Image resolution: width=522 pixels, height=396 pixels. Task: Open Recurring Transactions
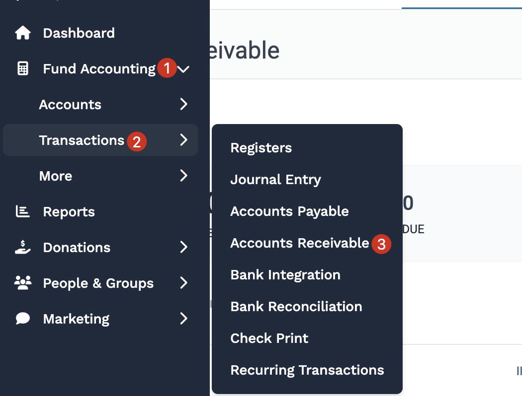click(x=307, y=370)
